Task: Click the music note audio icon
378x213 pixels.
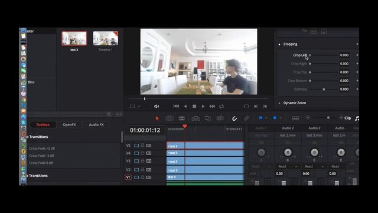Action: (x=357, y=118)
